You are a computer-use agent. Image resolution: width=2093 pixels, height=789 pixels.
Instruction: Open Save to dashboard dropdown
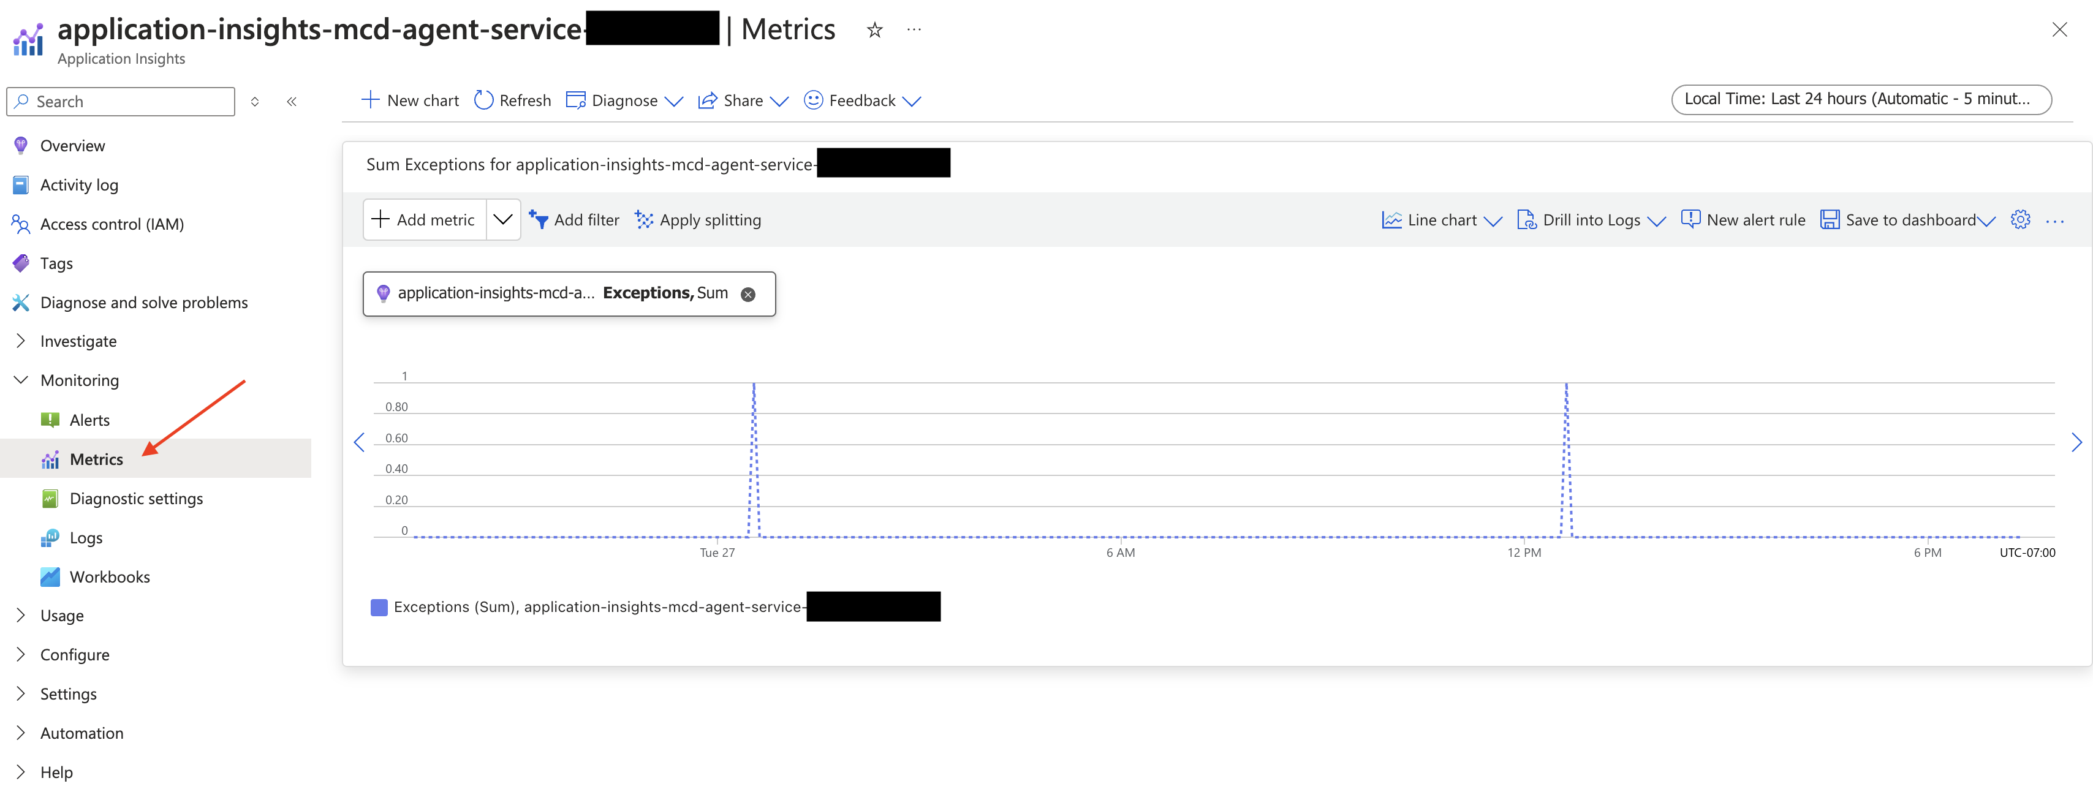point(1907,219)
